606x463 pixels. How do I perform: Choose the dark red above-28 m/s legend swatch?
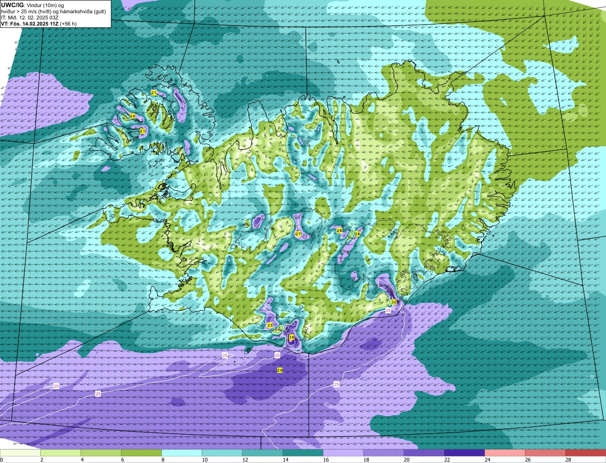pyautogui.click(x=586, y=453)
